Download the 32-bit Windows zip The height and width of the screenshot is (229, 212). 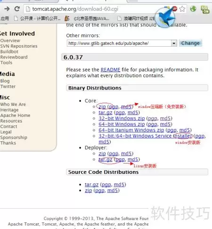click(x=122, y=118)
